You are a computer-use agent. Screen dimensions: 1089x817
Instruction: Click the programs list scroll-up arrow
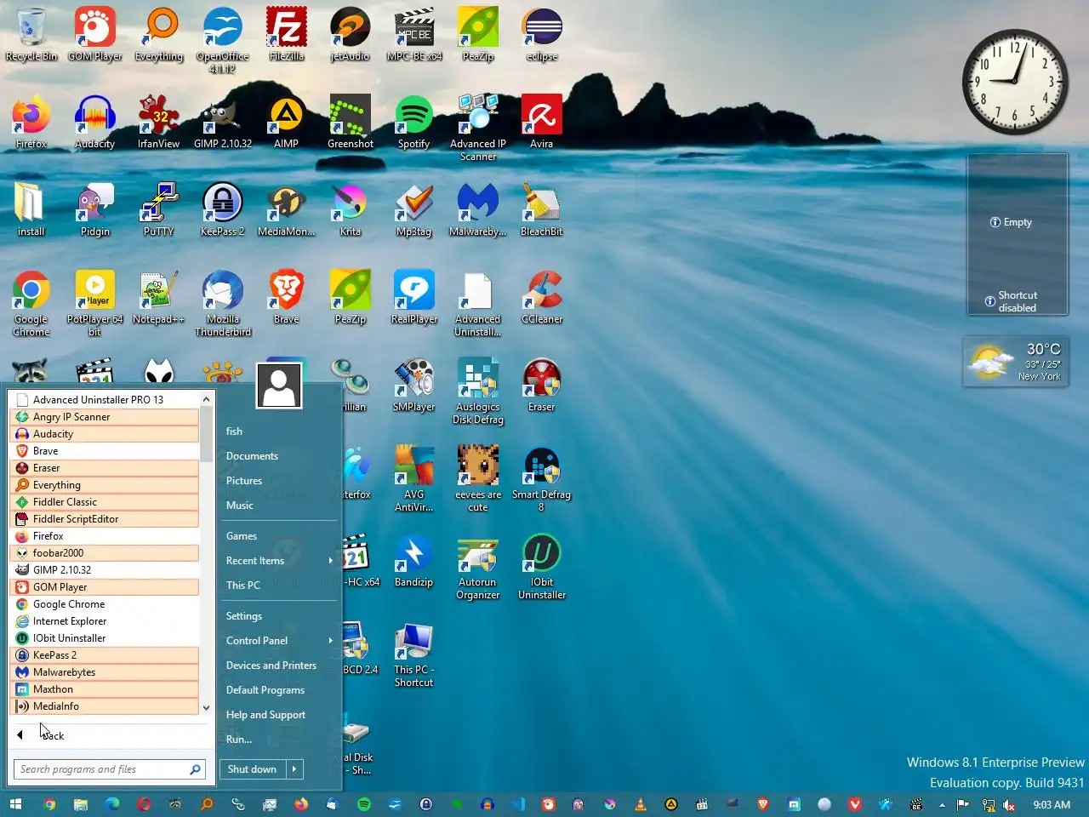pyautogui.click(x=206, y=399)
